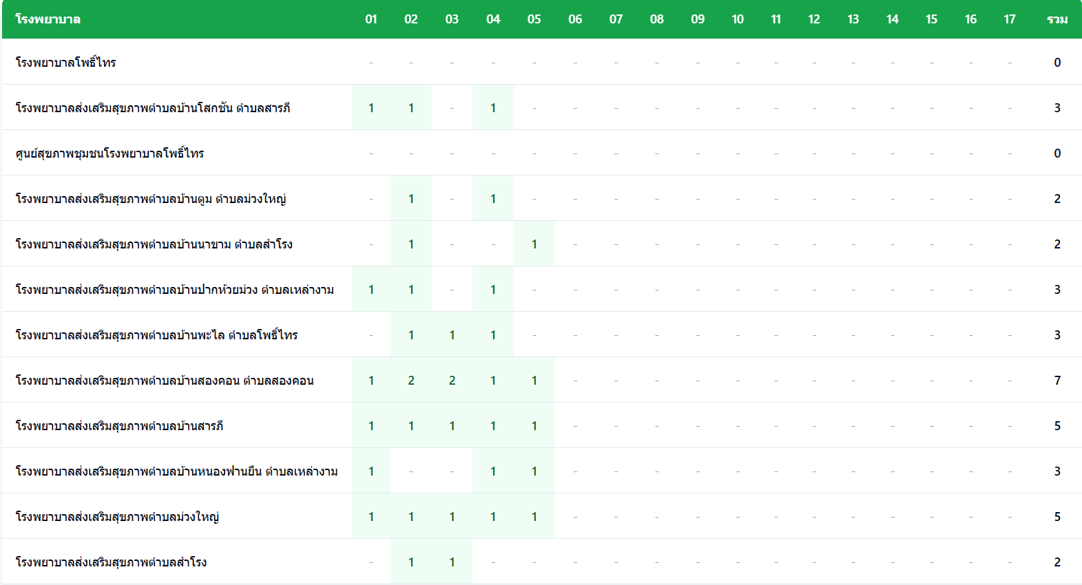Click column header 05
The image size is (1082, 585).
point(534,19)
